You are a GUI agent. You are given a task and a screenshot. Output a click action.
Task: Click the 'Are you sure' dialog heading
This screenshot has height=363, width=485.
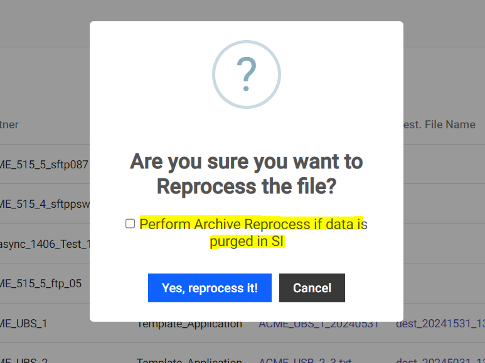247,174
